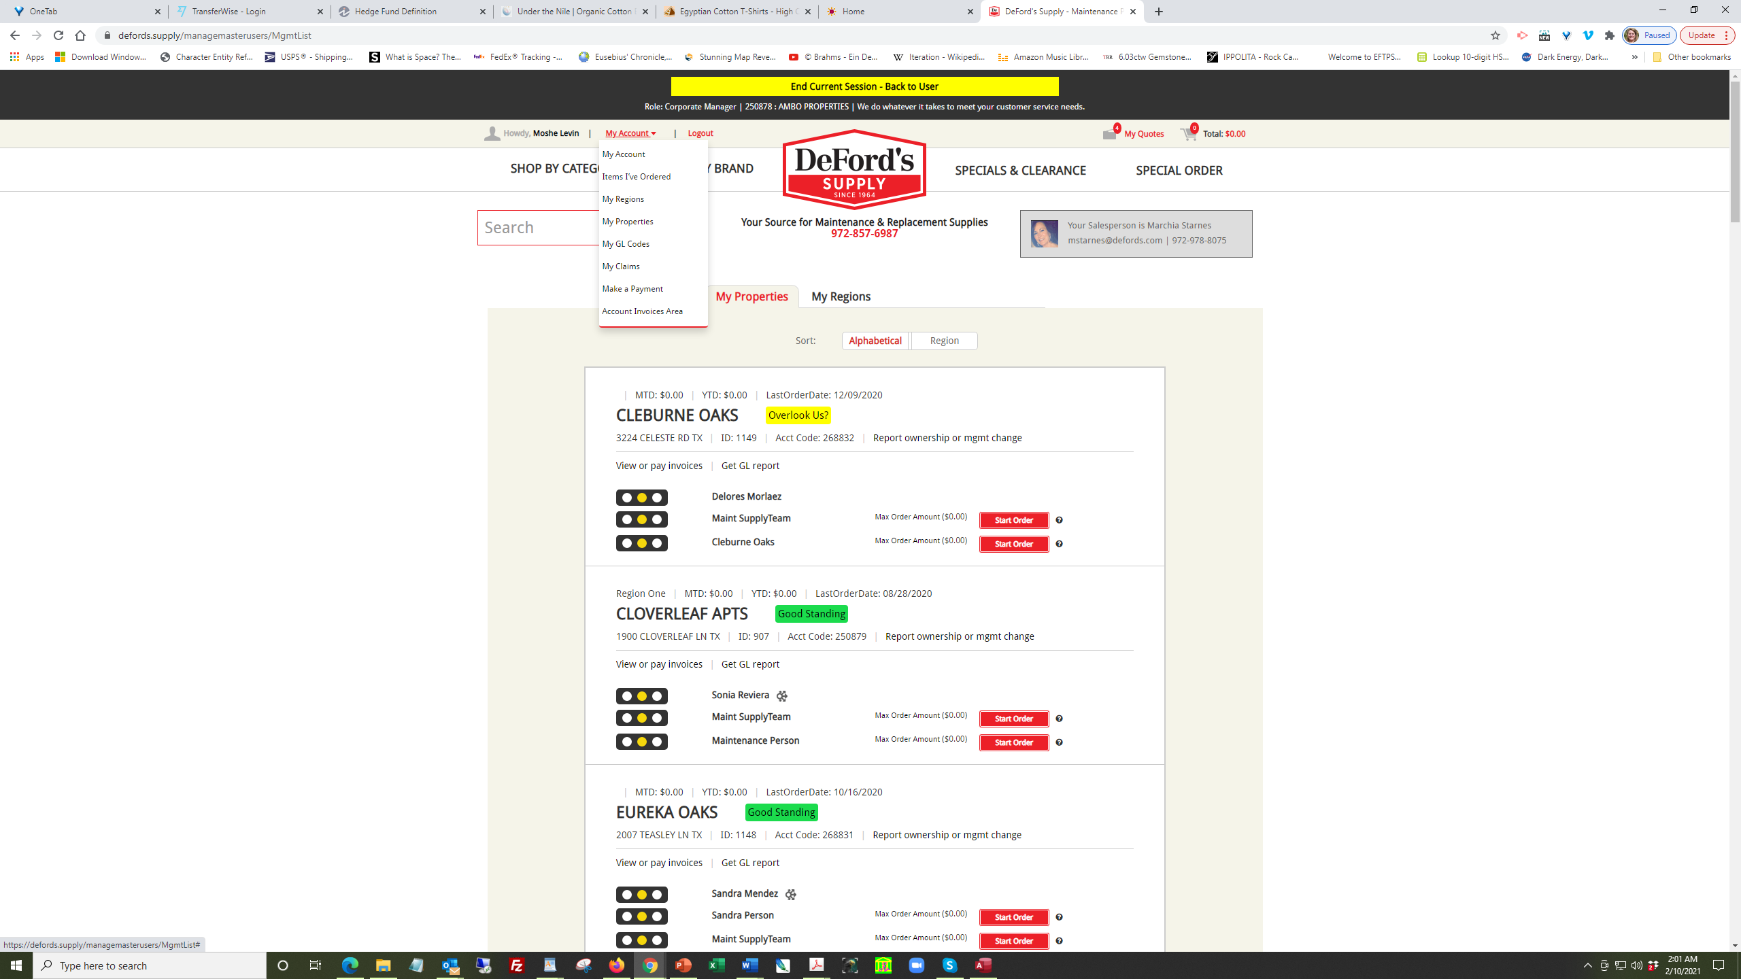
Task: Click End Current Session - Back to User
Action: pyautogui.click(x=864, y=86)
